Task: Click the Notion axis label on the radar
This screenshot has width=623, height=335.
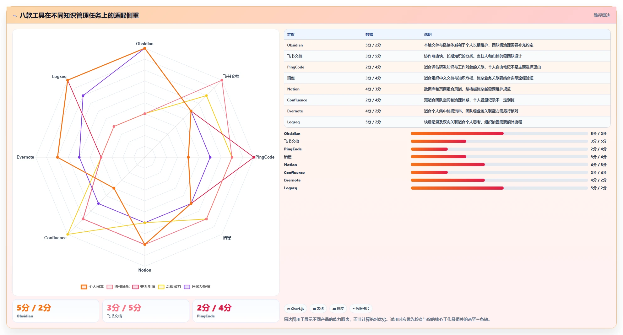Action: (145, 270)
